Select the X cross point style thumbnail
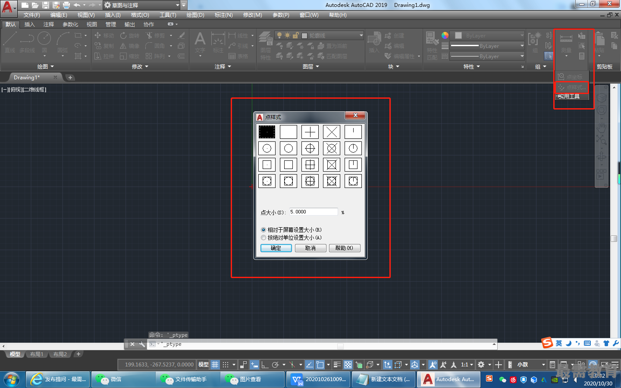 [332, 132]
